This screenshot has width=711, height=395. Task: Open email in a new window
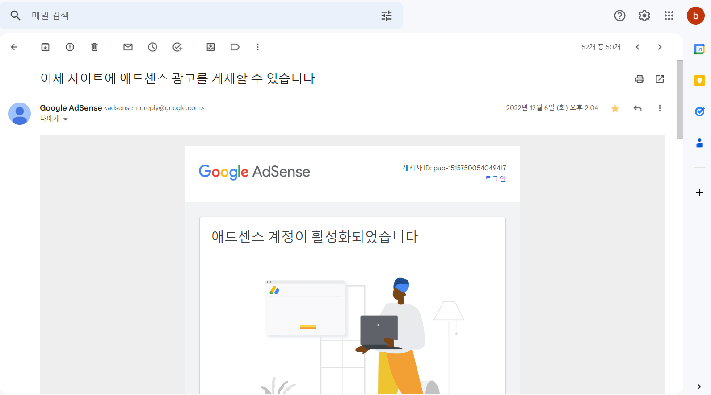[660, 79]
